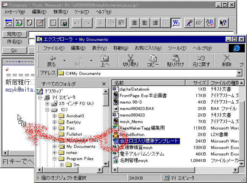Expand the Program Files folder tree node
This screenshot has height=183, width=247.
click(55, 159)
